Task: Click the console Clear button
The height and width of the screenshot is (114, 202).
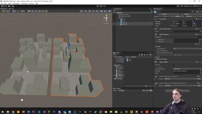Action: pyautogui.click(x=115, y=91)
